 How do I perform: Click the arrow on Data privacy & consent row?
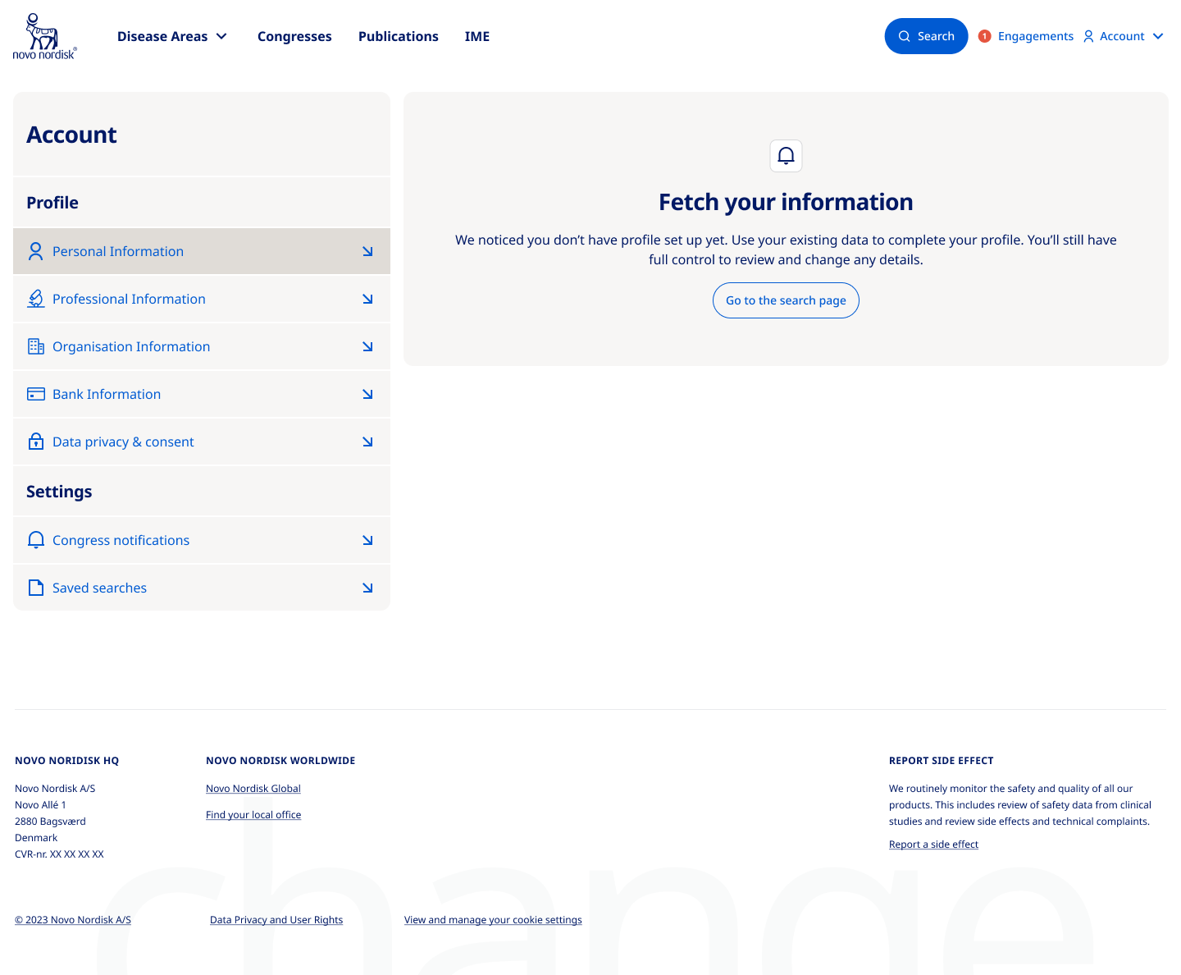[367, 442]
